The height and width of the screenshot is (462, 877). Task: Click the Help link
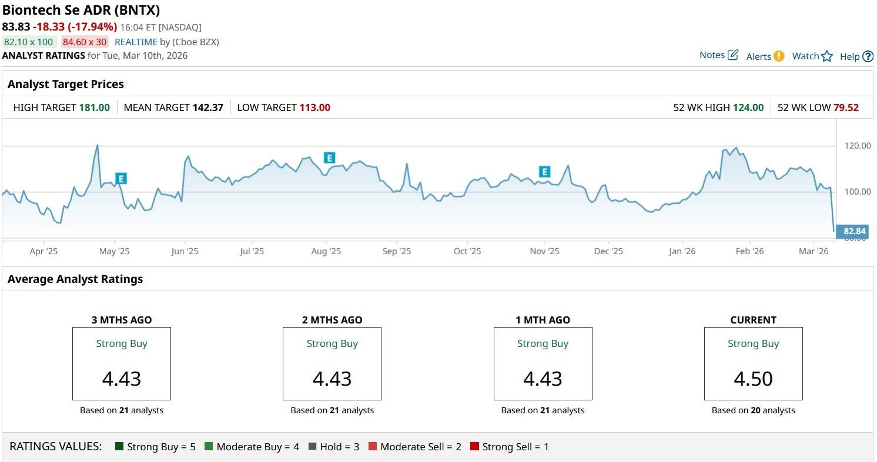(x=849, y=56)
